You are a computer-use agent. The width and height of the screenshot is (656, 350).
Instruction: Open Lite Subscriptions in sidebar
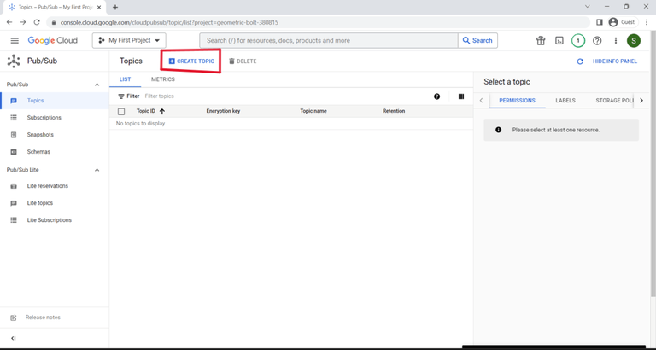point(55,220)
